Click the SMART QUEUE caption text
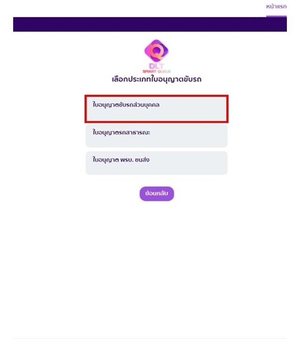The image size is (301, 339). (x=157, y=72)
